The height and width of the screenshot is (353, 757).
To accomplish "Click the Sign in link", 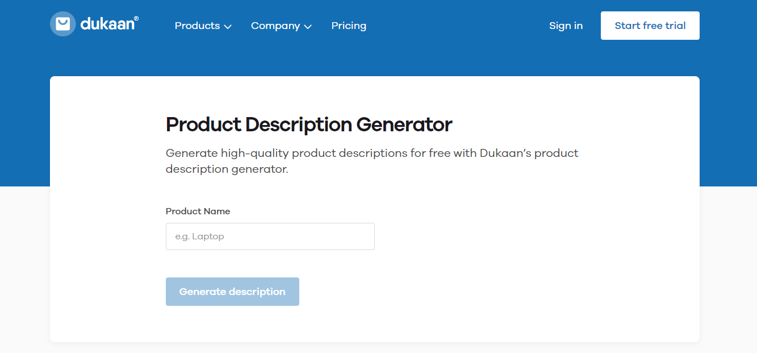I will tap(566, 26).
